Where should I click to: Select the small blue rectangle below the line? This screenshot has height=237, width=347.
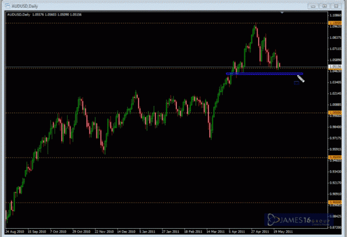[296, 83]
